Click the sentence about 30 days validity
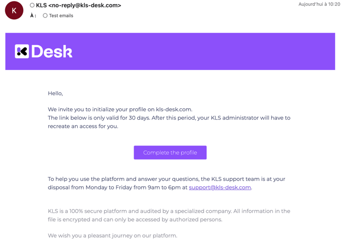The image size is (347, 247). click(169, 118)
